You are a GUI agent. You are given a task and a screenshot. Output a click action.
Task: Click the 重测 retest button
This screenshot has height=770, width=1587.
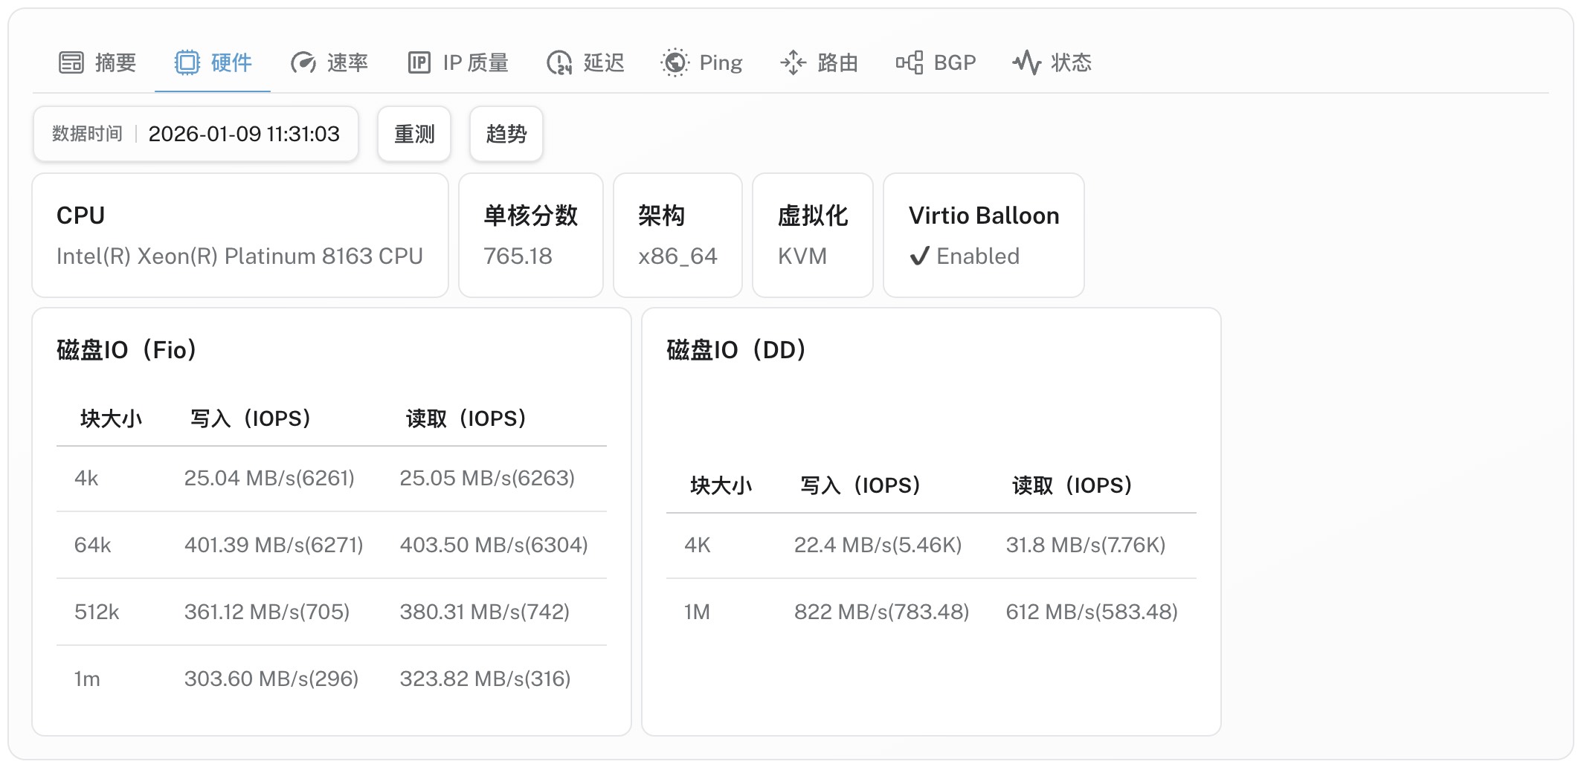click(x=413, y=134)
